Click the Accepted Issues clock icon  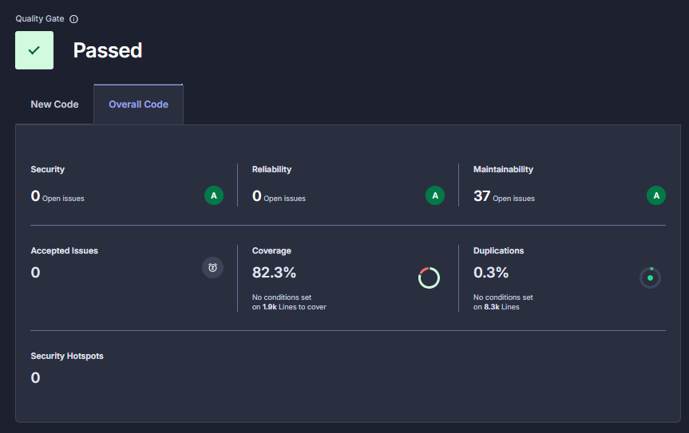212,268
